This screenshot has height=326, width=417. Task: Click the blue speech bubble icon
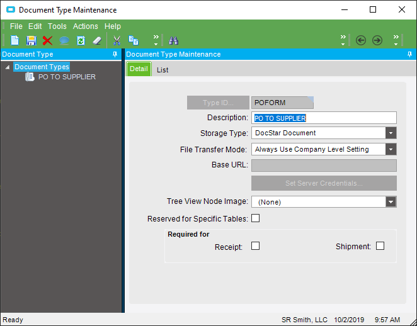[64, 41]
